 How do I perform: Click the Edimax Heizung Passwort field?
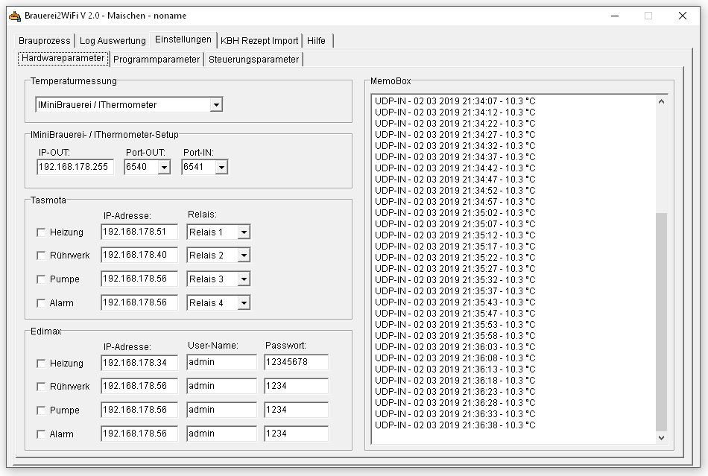[296, 363]
